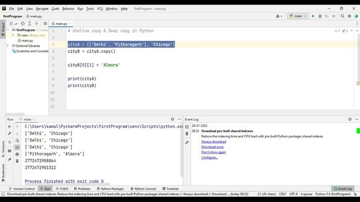Viewport: 360px width, 202px height.
Task: Click Run with Coverage icon
Action: coord(327,16)
